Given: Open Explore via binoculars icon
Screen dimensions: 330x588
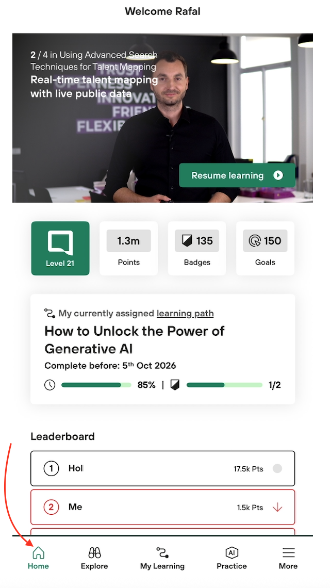Looking at the screenshot, I should coord(94,552).
